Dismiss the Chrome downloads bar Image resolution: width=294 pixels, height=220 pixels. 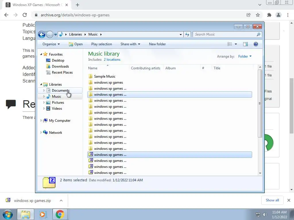(x=289, y=200)
